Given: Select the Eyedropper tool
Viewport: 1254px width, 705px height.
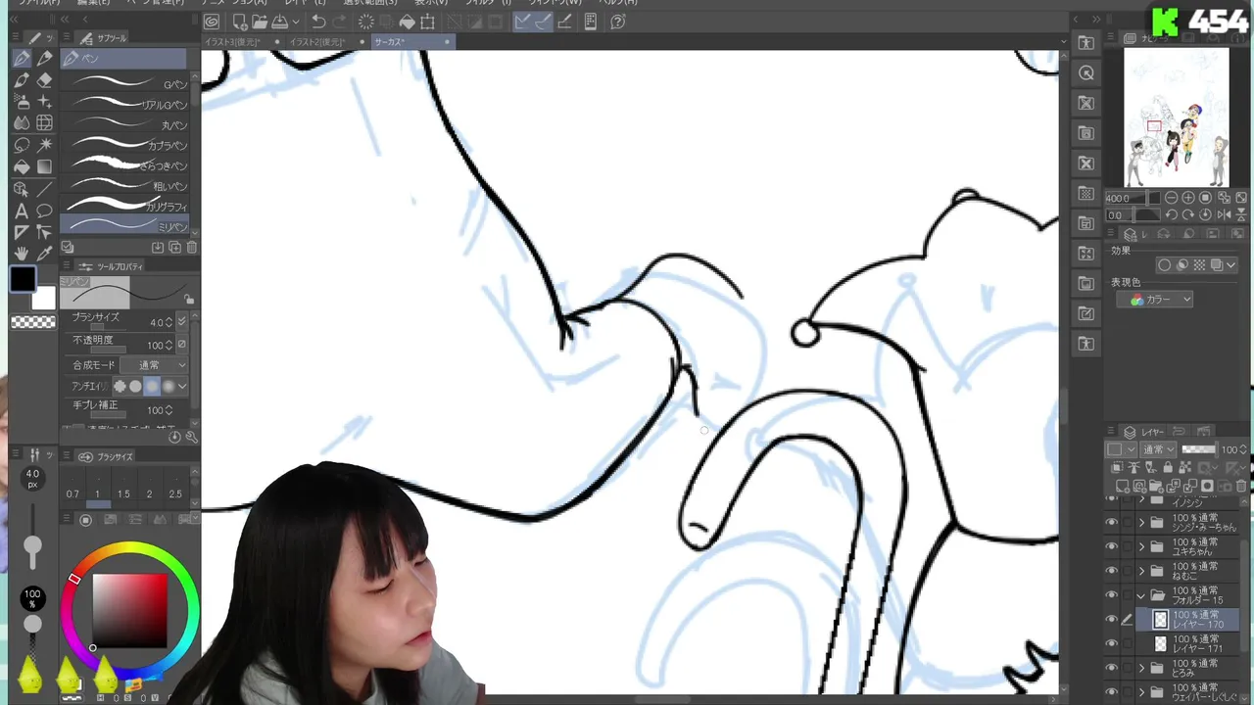Looking at the screenshot, I should point(44,254).
